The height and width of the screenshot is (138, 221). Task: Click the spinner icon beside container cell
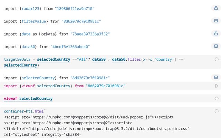click(x=217, y=111)
